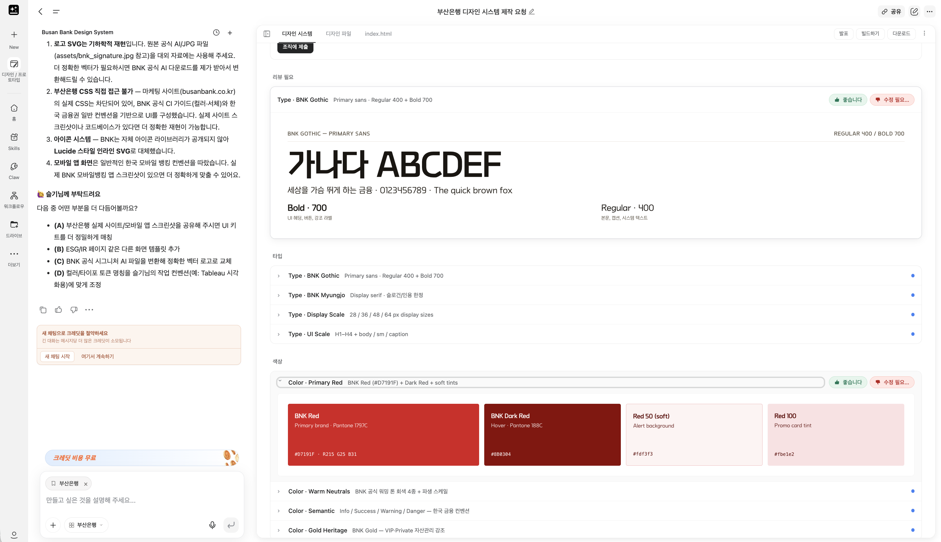
Task: Open the user profile icon
Action: (14, 535)
